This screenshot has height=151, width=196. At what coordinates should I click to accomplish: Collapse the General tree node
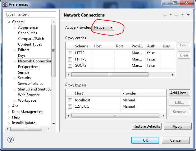9,22
